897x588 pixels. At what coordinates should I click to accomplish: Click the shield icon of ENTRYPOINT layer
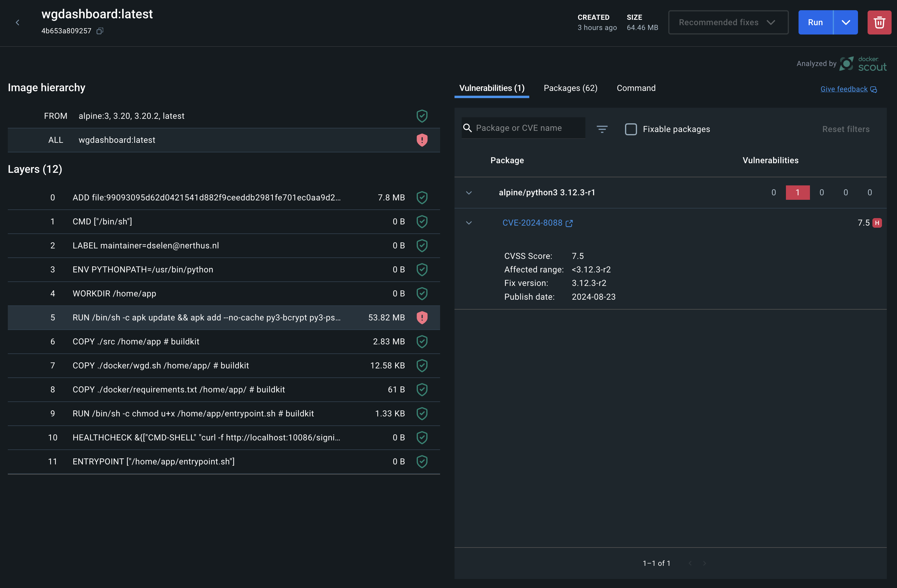(x=422, y=461)
